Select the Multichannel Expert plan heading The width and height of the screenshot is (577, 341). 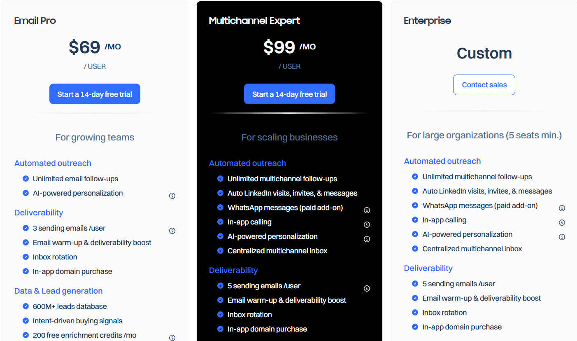(254, 20)
